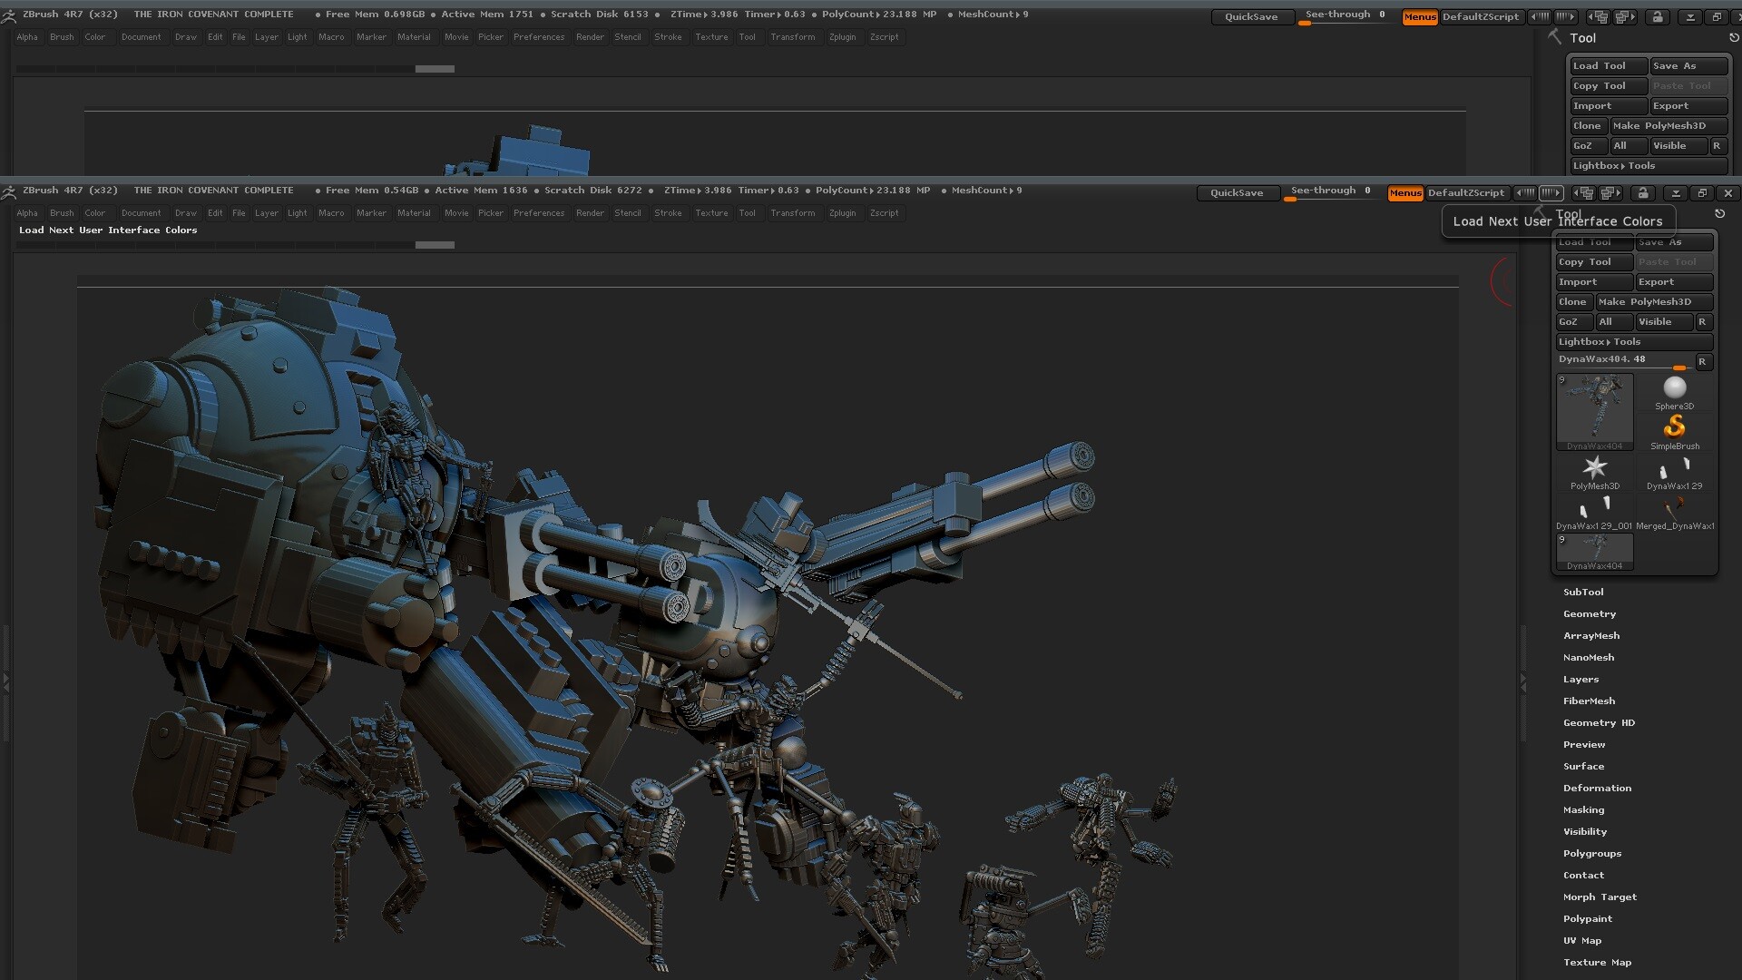Screen dimensions: 1742x980
Task: Toggle GoZ Visible in front Tool palette
Action: pos(1664,322)
